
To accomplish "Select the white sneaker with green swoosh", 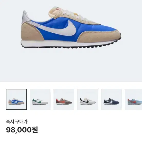I will (x=40, y=99).
